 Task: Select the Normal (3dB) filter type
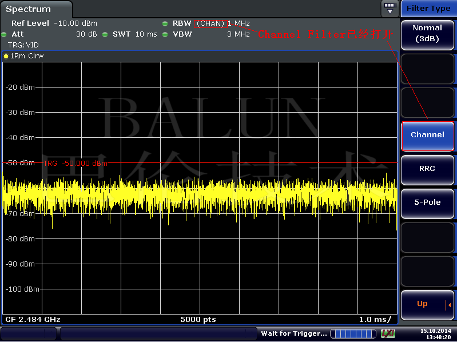coord(427,34)
